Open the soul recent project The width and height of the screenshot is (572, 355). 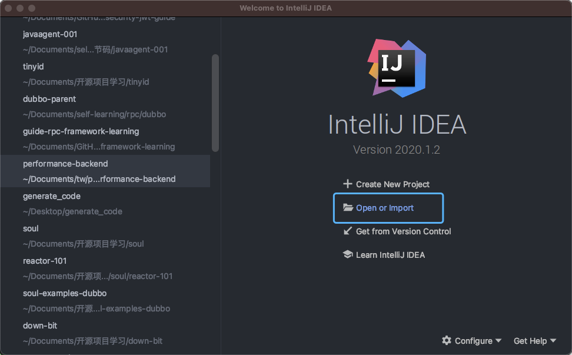pyautogui.click(x=105, y=236)
